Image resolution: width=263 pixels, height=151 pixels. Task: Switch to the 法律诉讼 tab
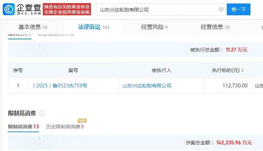(94, 27)
